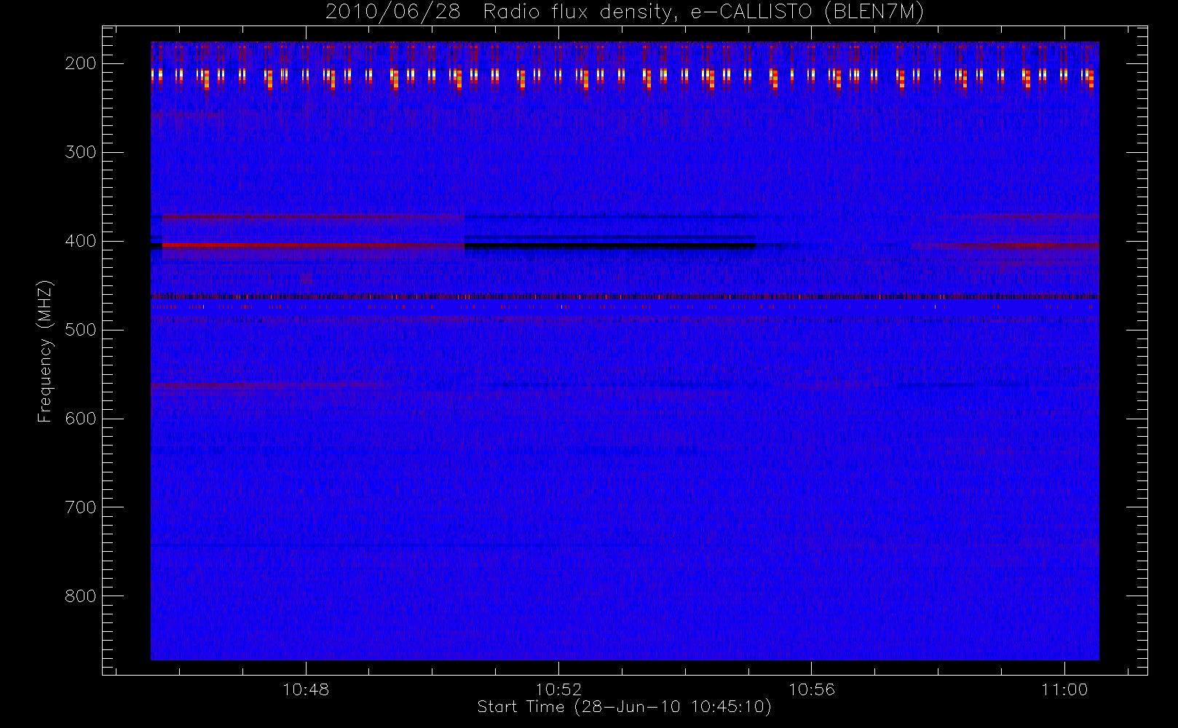Screen dimensions: 1178x728
Task: Click the bright red band near 405 MHz
Action: pyautogui.click(x=313, y=245)
